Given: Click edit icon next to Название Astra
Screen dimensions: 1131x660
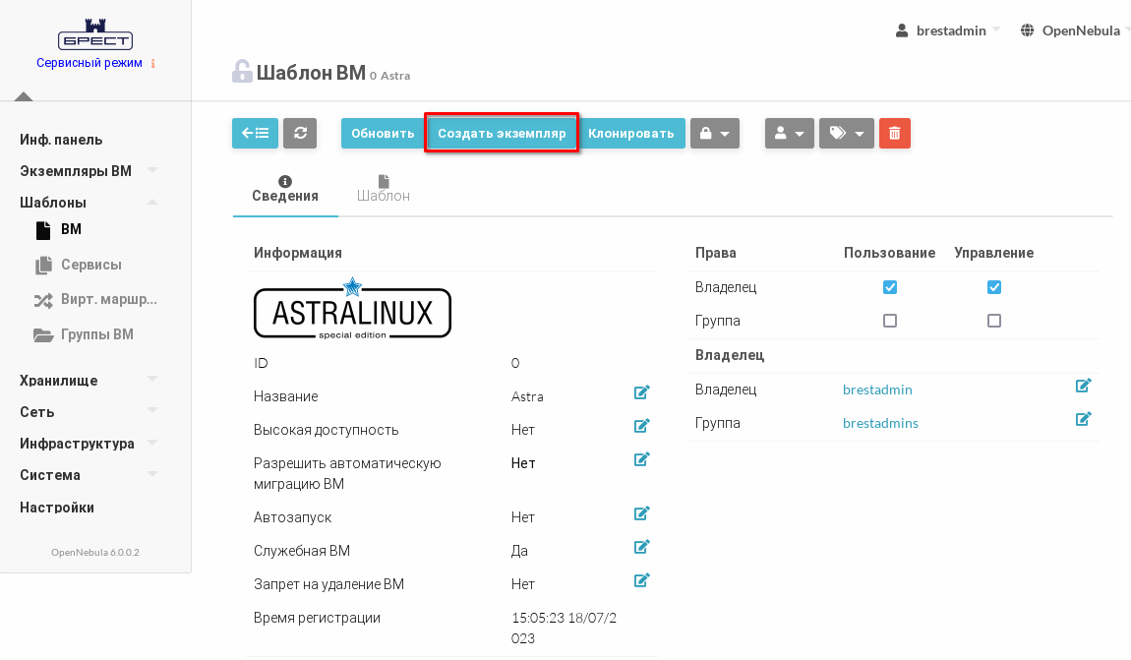Looking at the screenshot, I should click(641, 393).
